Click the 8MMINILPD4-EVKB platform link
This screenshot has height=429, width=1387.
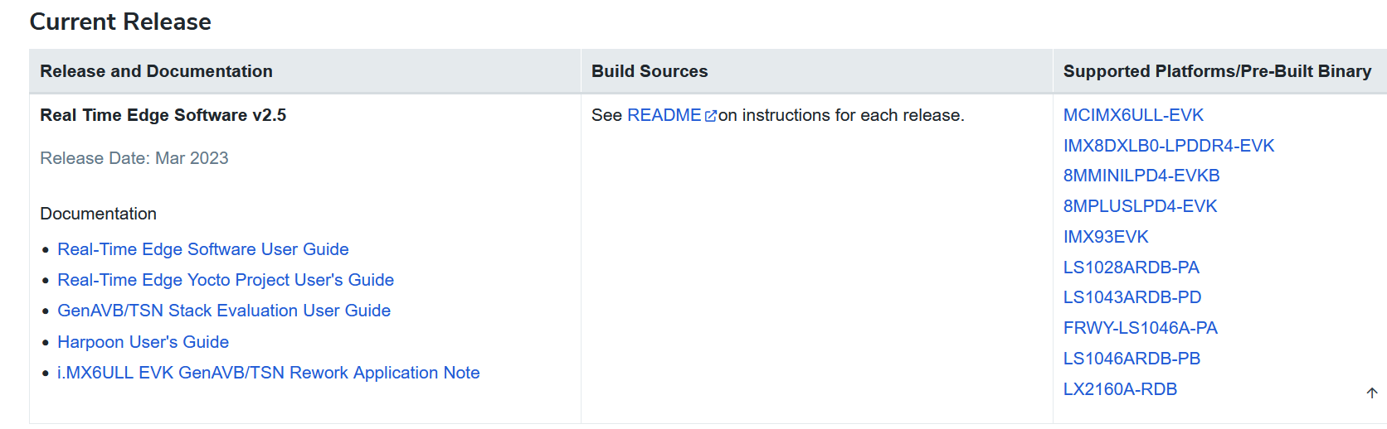click(1141, 176)
